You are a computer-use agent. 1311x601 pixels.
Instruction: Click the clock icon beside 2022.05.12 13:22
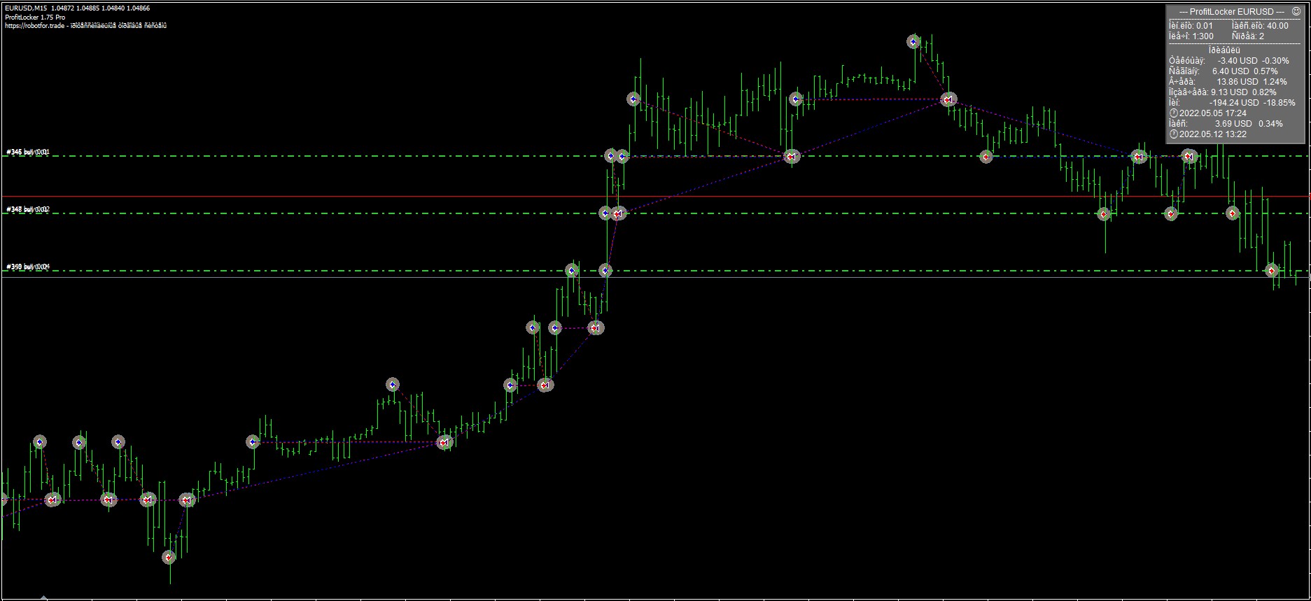click(x=1174, y=134)
